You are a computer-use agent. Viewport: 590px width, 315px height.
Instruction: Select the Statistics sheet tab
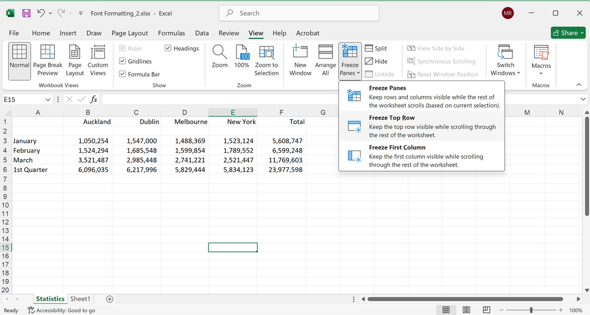coord(50,299)
